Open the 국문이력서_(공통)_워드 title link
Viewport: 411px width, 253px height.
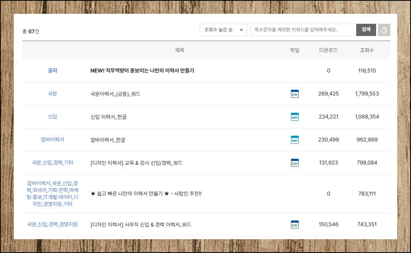(115, 94)
